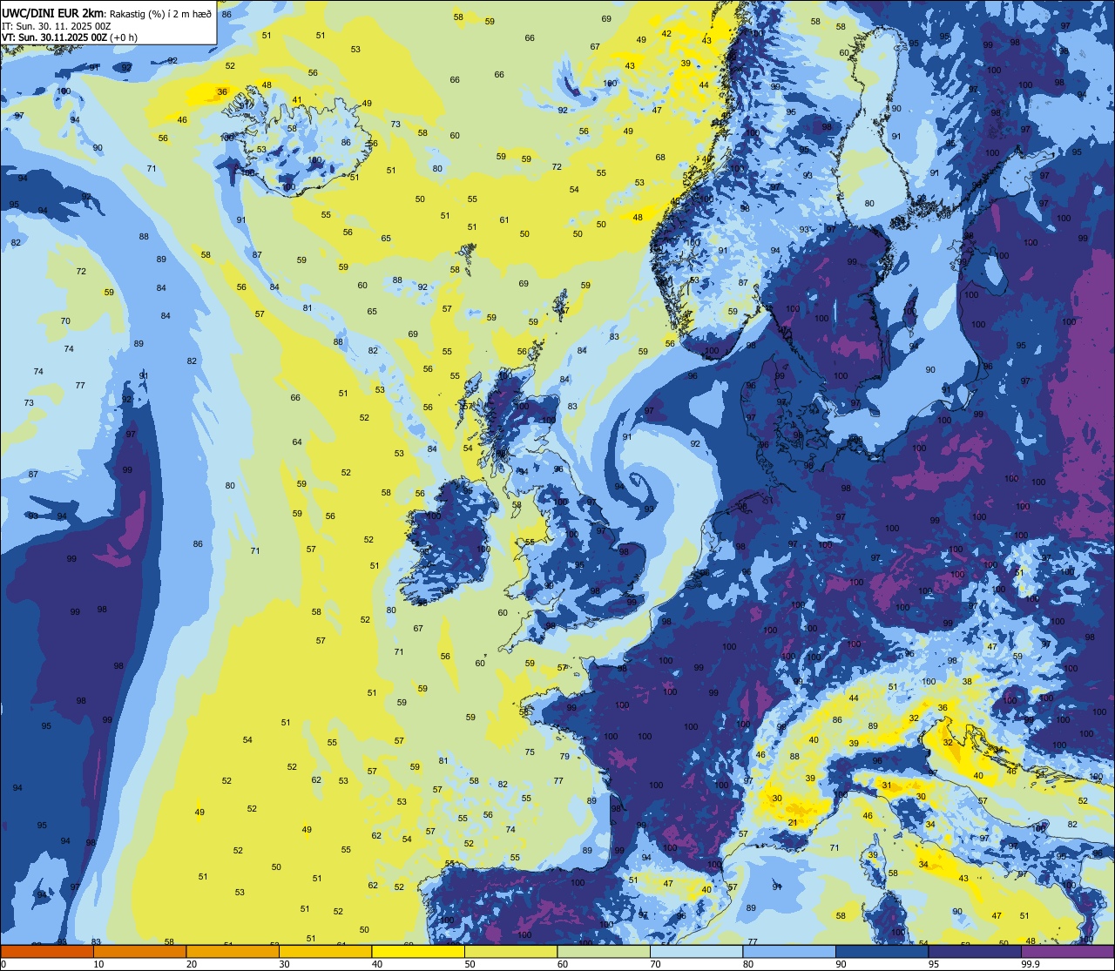This screenshot has height=971, width=1115.
Task: Click the humidity value 42 off northern Norway
Action: (666, 34)
